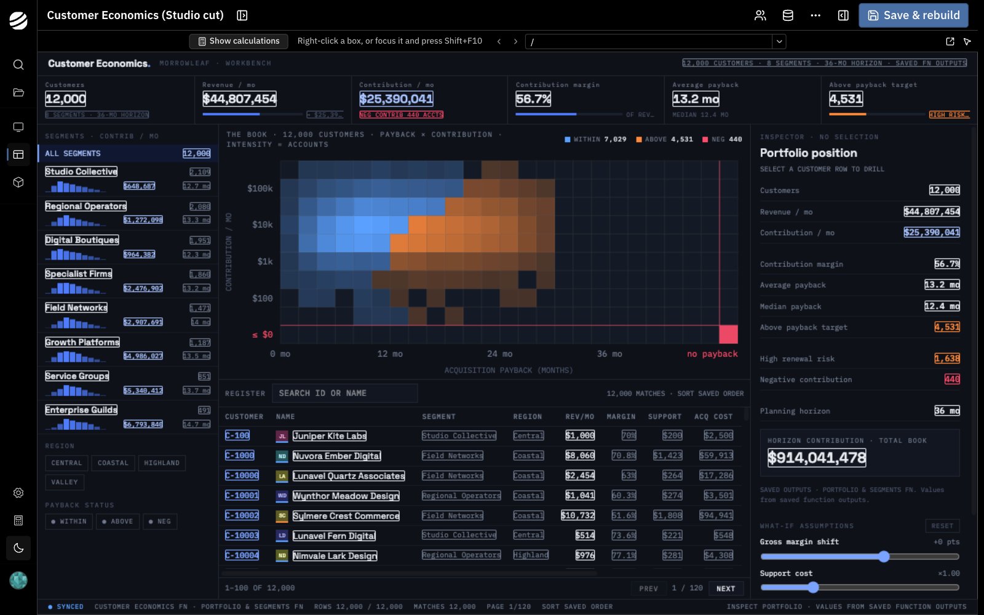Viewport: 984px width, 615px height.
Task: Open the calculator icon in left sidebar
Action: [18, 520]
